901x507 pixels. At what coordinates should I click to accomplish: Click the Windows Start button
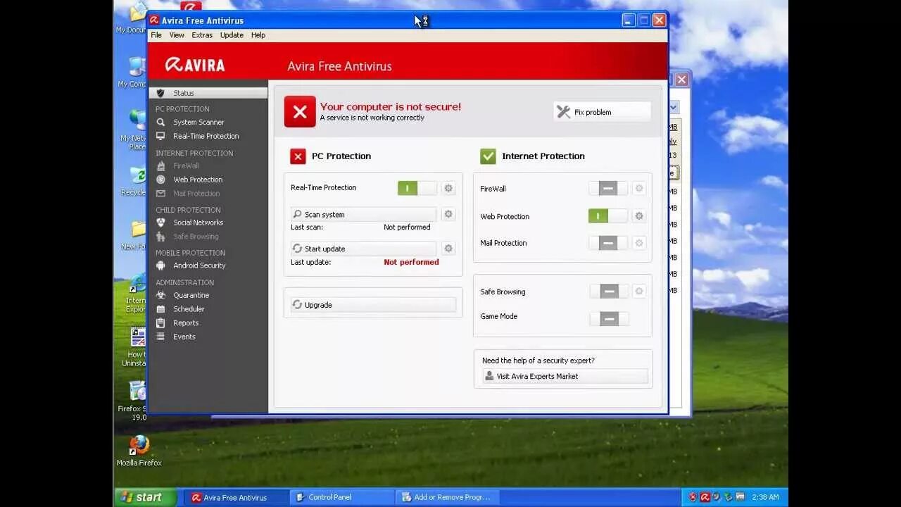tap(145, 497)
